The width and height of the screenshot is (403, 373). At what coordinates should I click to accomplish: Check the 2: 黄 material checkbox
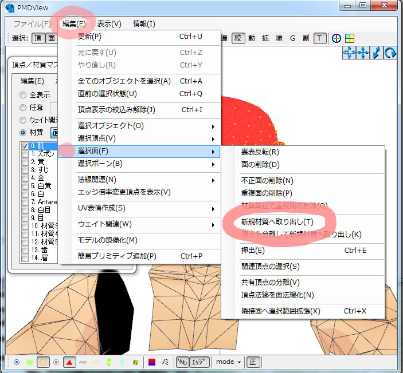(x=25, y=162)
